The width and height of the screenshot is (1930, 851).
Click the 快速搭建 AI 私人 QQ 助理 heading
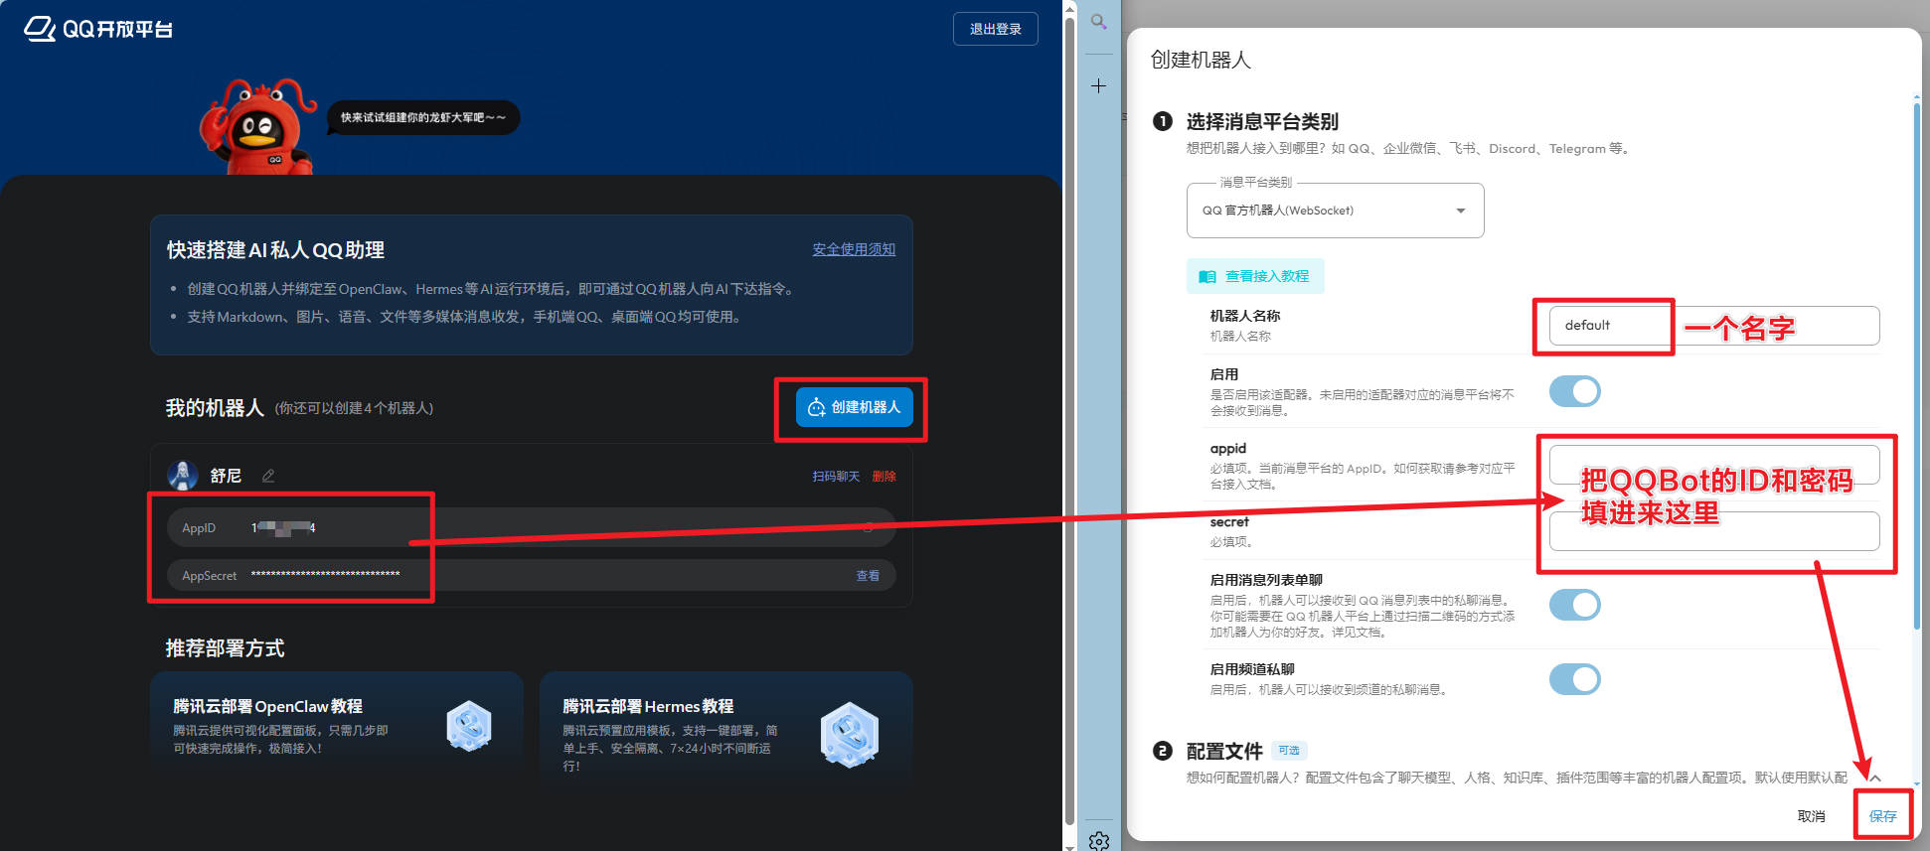coord(275,250)
